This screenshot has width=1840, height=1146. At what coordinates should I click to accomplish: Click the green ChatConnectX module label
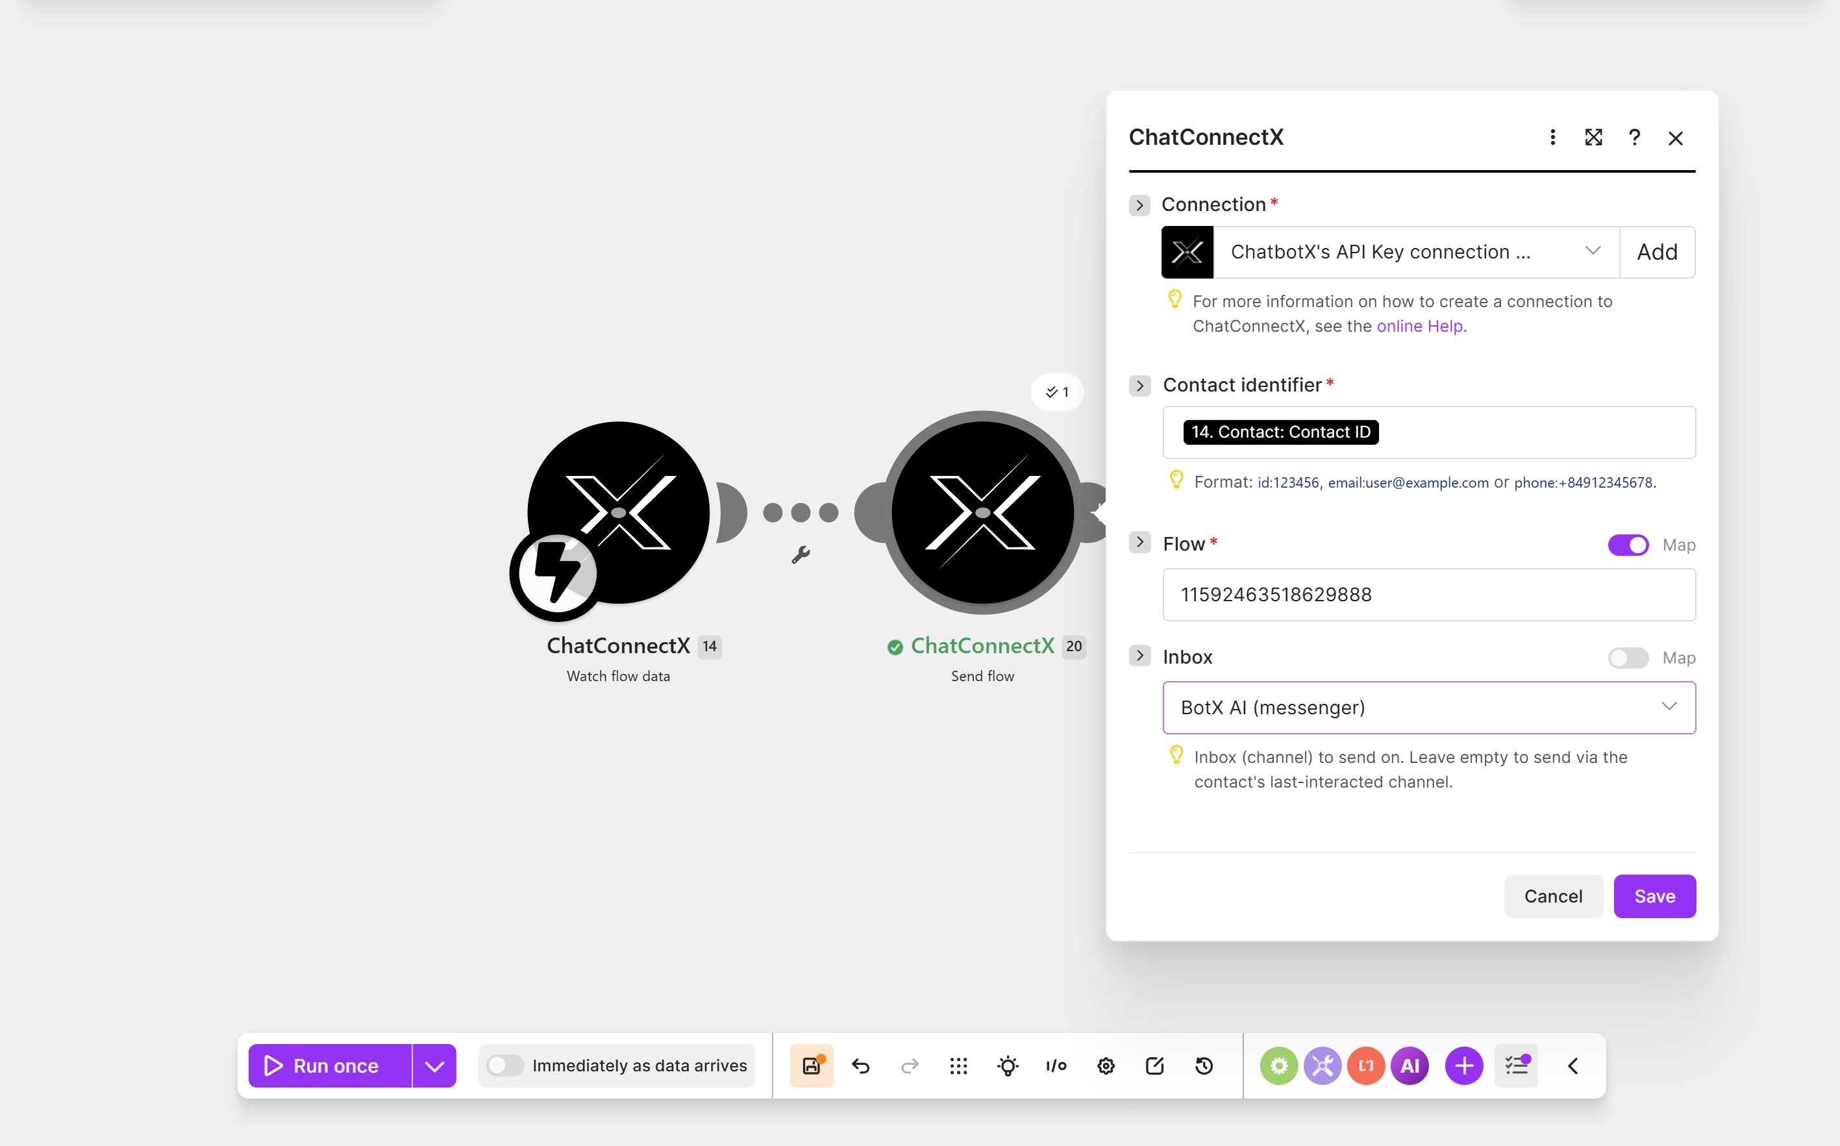click(982, 646)
